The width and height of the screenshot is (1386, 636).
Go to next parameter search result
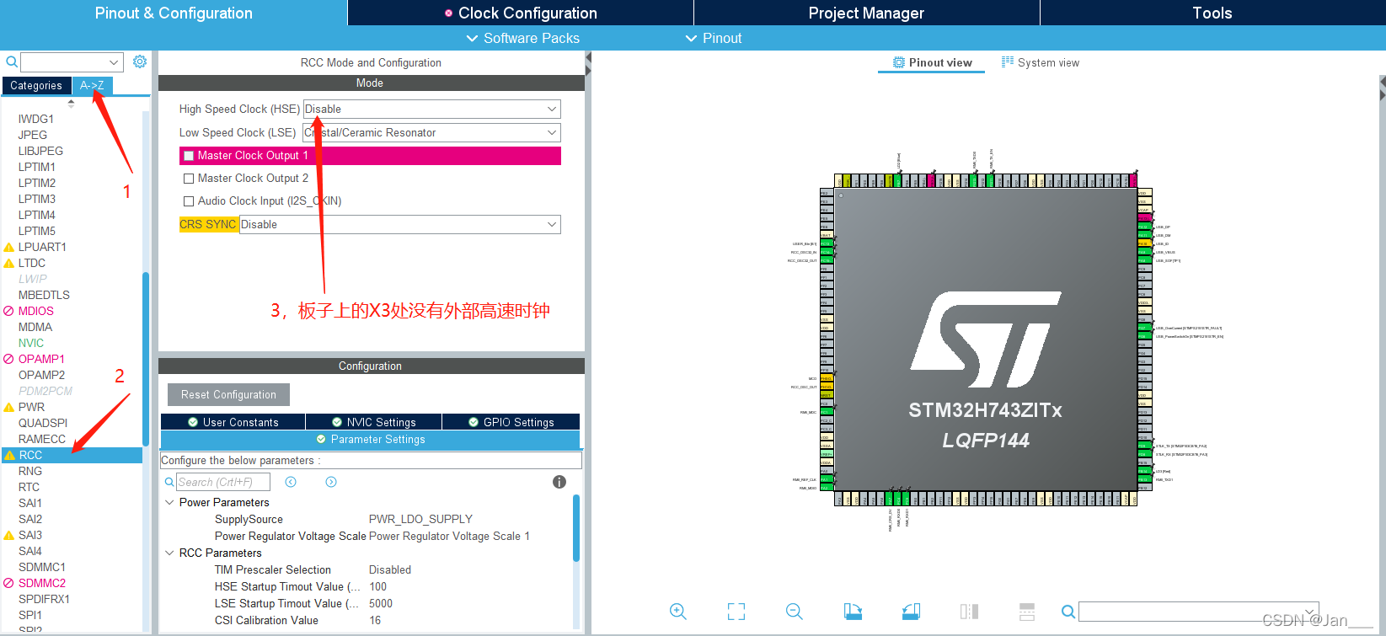(x=331, y=482)
